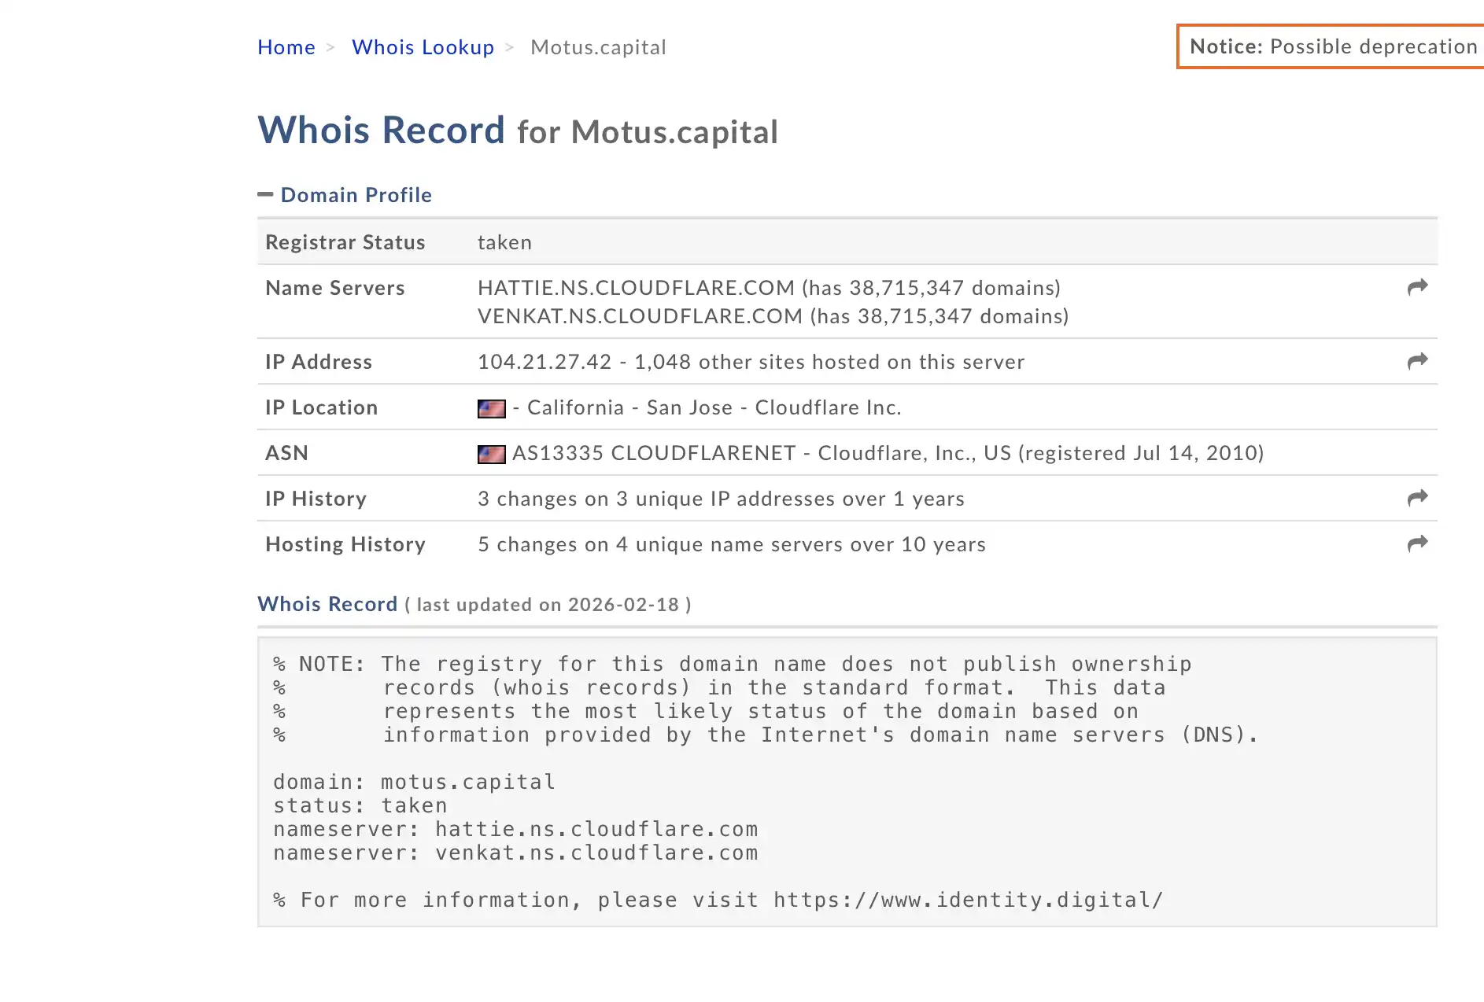Open the Whois Lookup breadcrumb link
Image resolution: width=1484 pixels, height=1002 pixels.
[x=423, y=47]
